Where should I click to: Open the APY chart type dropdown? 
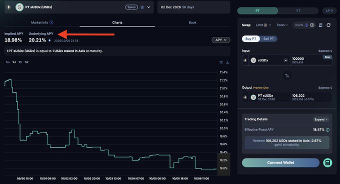(x=220, y=40)
